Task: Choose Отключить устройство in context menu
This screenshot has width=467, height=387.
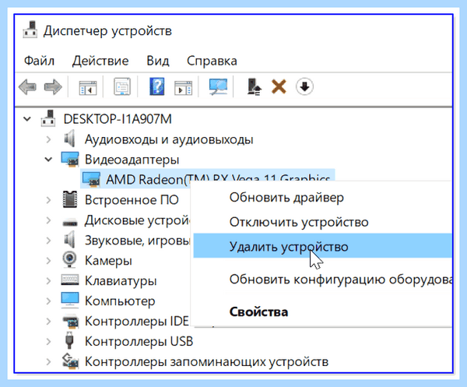Action: (323, 222)
